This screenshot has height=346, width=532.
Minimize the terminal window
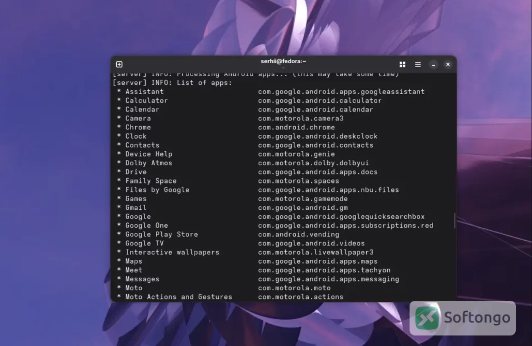(433, 64)
